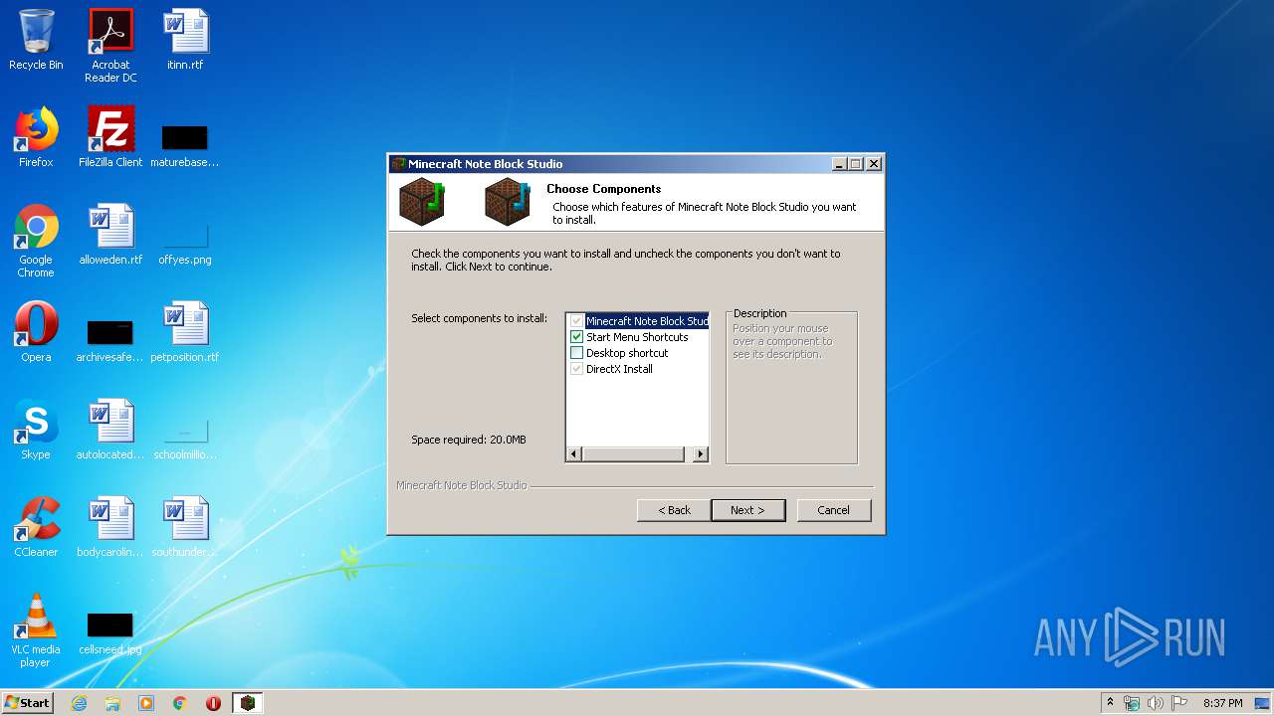Select the Opera desktop shortcut
The height and width of the screenshot is (716, 1274).
pos(36,332)
